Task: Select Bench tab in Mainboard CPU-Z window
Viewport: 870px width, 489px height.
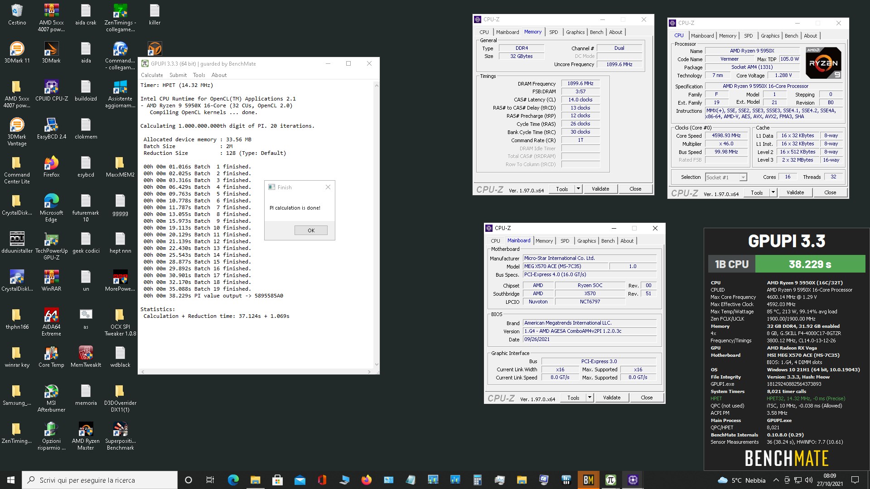Action: click(x=608, y=241)
